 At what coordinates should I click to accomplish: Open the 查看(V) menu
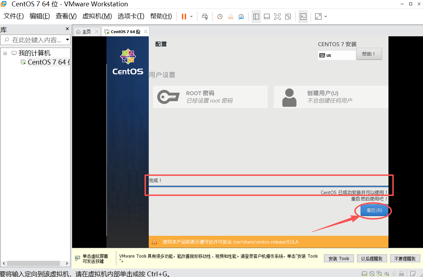coord(66,16)
